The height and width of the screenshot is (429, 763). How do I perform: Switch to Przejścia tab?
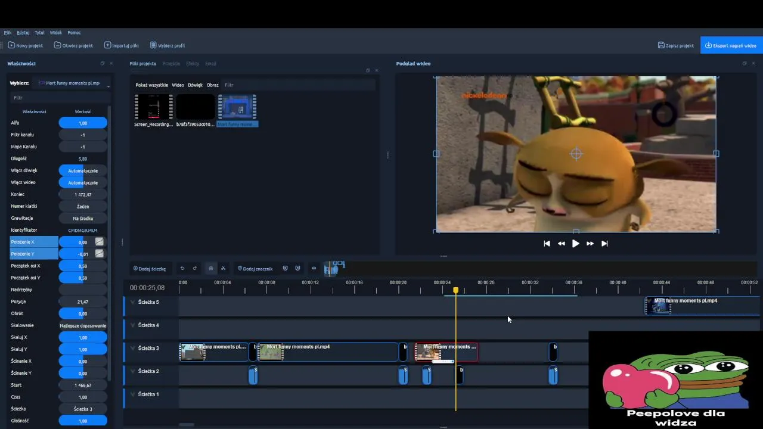171,64
